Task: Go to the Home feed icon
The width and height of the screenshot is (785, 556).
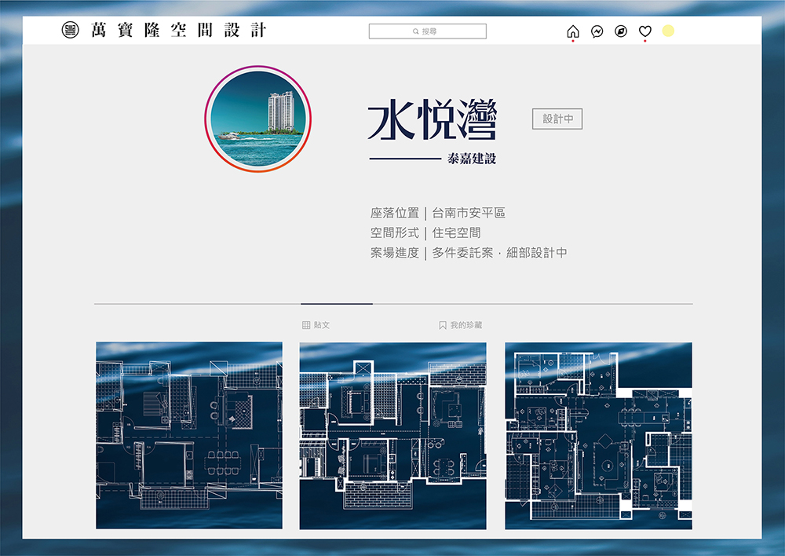Action: (x=573, y=31)
